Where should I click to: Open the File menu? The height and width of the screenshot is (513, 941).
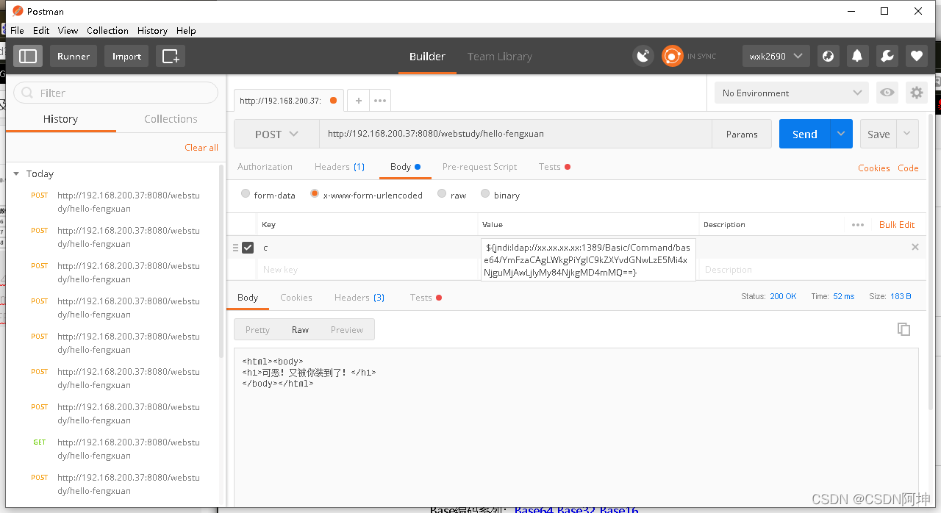click(17, 30)
